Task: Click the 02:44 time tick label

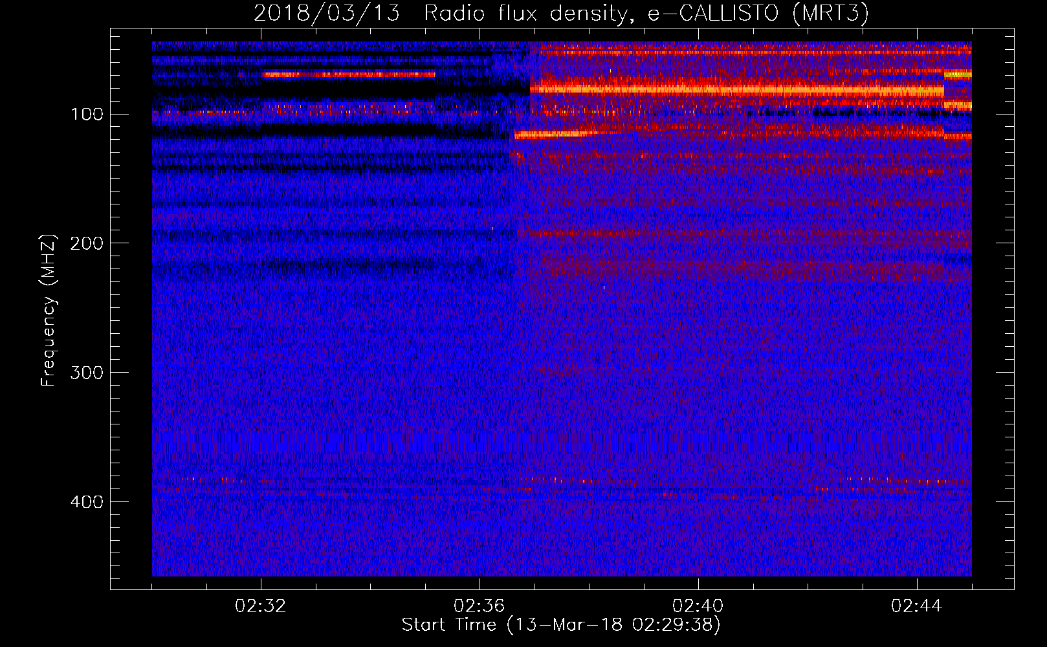Action: pyautogui.click(x=917, y=606)
